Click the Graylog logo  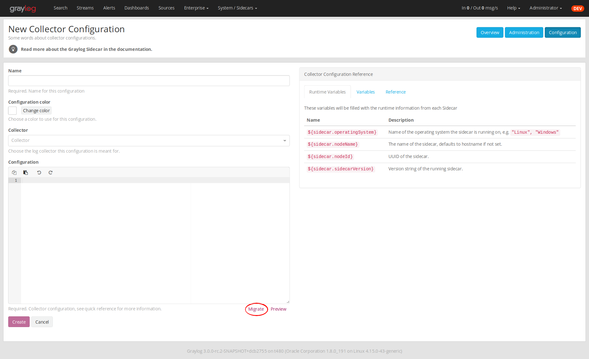click(x=23, y=9)
